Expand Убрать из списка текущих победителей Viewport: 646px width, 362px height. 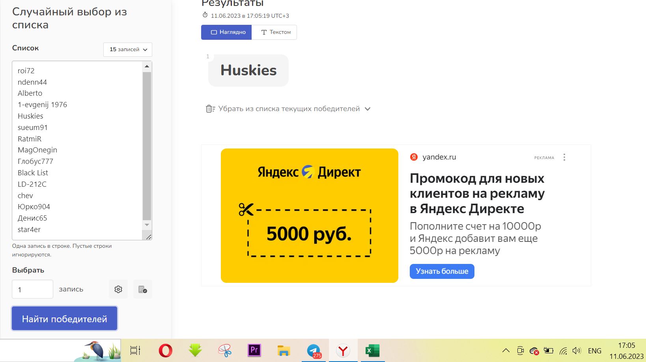[288, 109]
